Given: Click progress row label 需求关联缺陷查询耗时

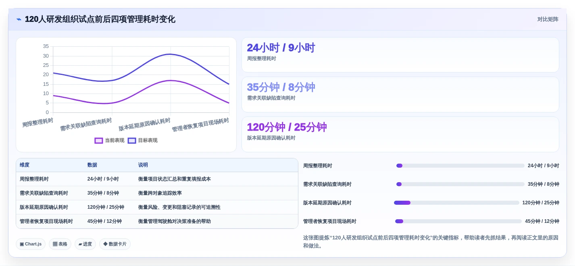Looking at the screenshot, I should [x=327, y=184].
